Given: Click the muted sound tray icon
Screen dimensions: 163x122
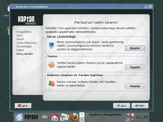Looking at the screenshot, I should 128,115.
